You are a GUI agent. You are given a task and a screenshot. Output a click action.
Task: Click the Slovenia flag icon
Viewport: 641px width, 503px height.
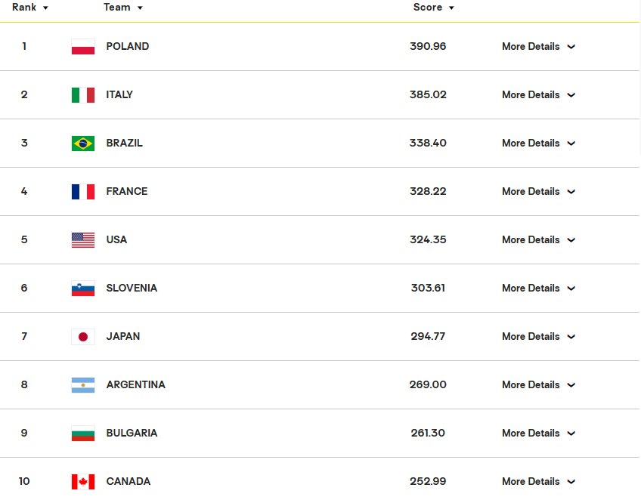click(x=83, y=288)
